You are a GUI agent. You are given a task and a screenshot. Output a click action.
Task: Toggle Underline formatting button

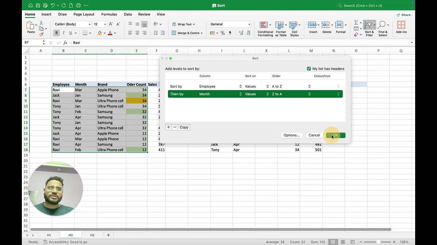tap(71, 33)
